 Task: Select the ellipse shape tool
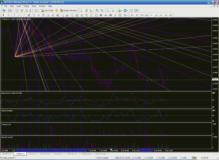click(110, 15)
